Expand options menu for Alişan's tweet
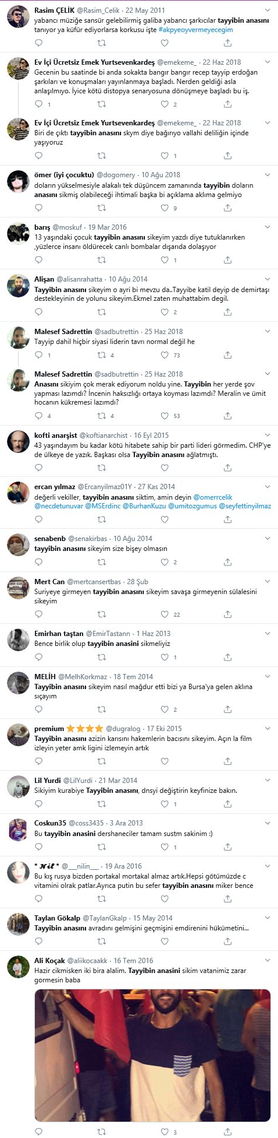 [x=267, y=279]
